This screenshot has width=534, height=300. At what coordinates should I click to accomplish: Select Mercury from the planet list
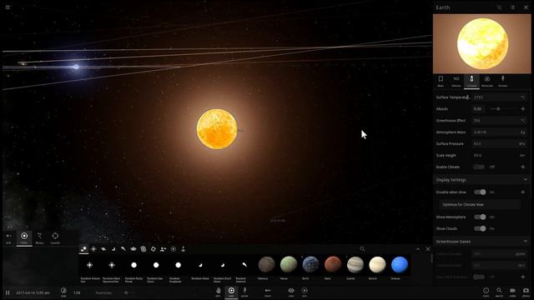266,267
